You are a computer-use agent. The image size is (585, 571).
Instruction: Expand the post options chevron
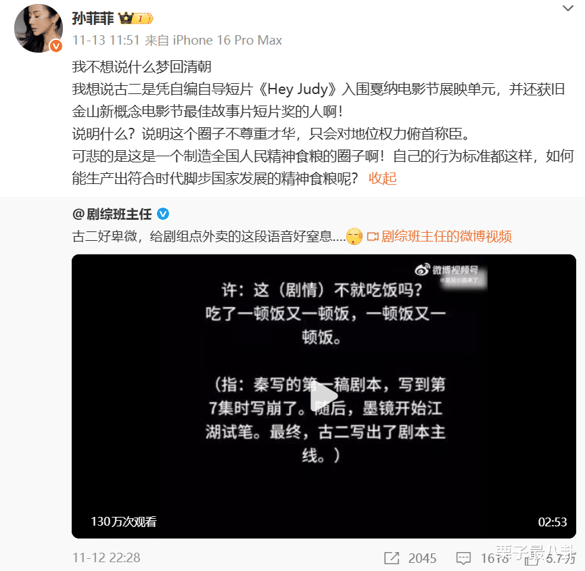click(x=568, y=8)
